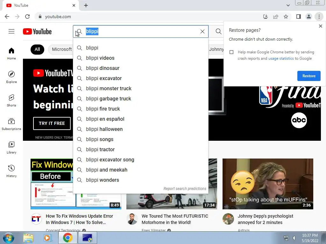This screenshot has height=244, width=326.
Task: Click TRY IT FREE button
Action: [52, 123]
